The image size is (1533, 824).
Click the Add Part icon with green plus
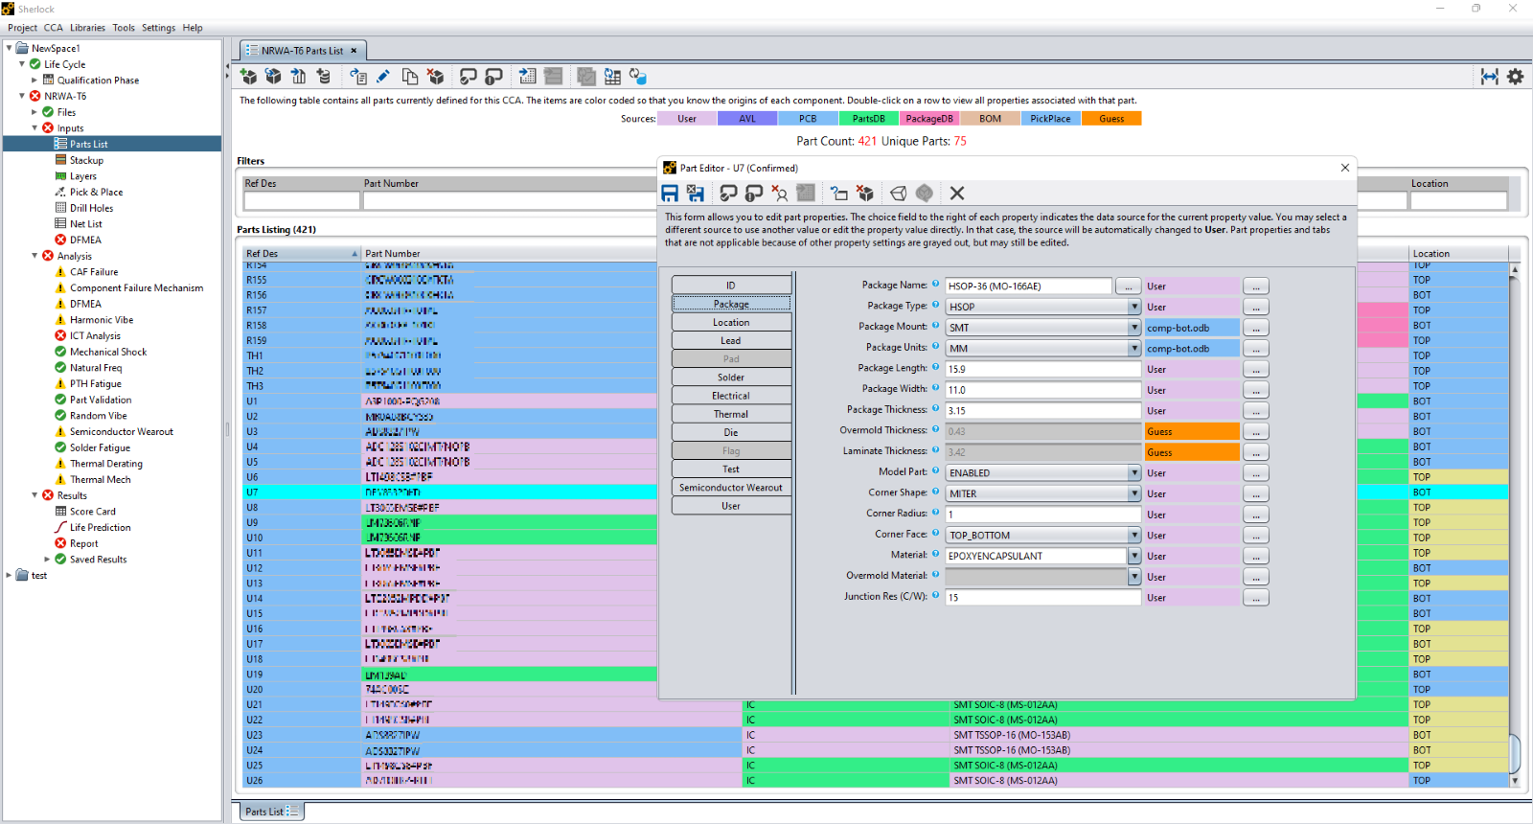(x=248, y=77)
